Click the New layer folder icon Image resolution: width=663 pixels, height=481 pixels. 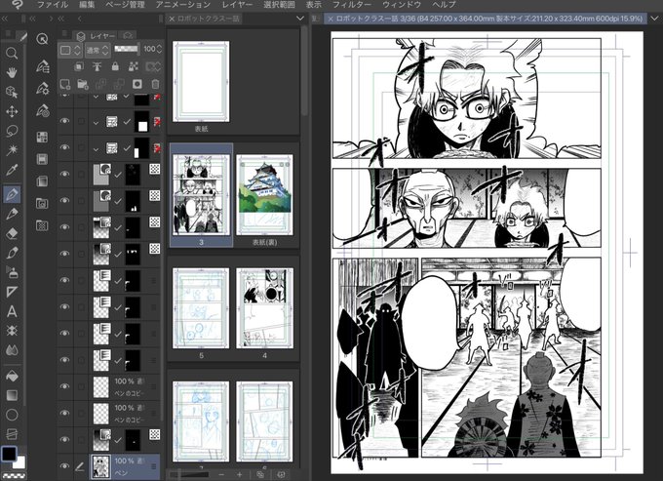(83, 84)
